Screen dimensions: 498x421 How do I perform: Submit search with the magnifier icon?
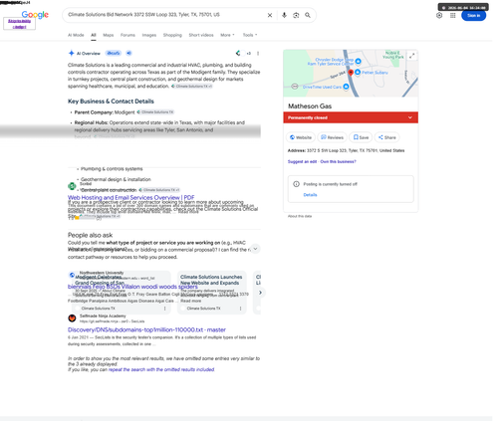(x=308, y=15)
